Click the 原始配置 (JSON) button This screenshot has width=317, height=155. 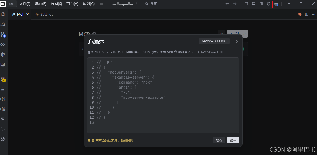[x=214, y=41]
